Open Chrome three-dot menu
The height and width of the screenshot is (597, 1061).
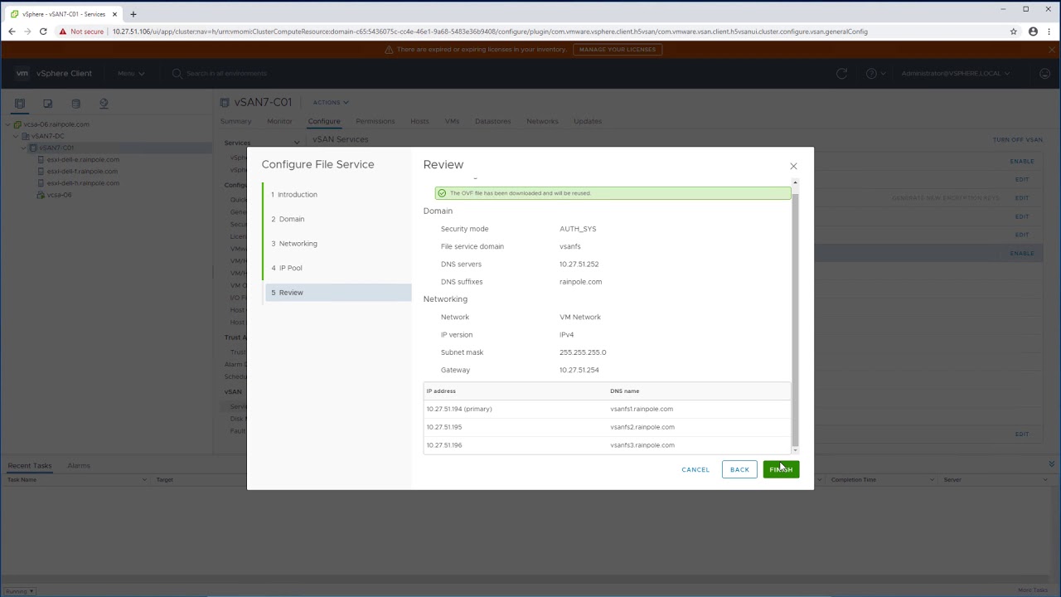[1049, 32]
